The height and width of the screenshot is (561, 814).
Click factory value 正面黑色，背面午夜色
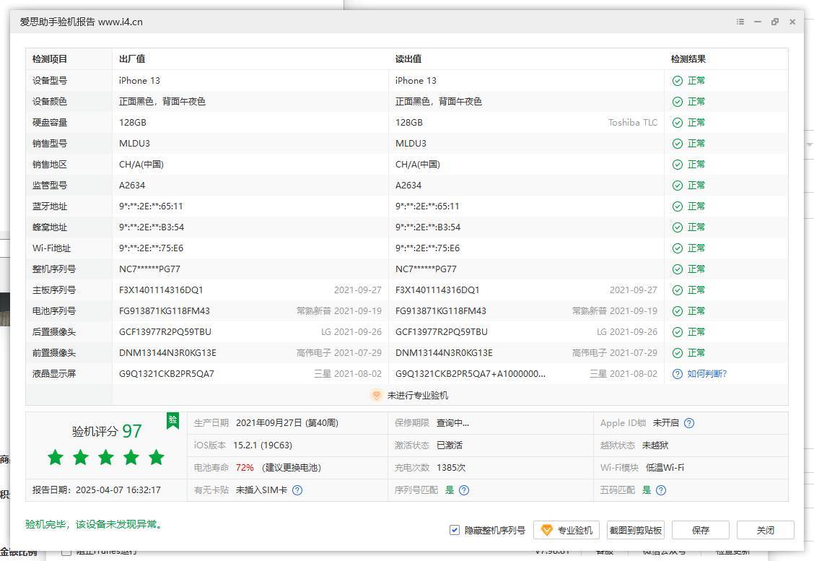tap(162, 102)
